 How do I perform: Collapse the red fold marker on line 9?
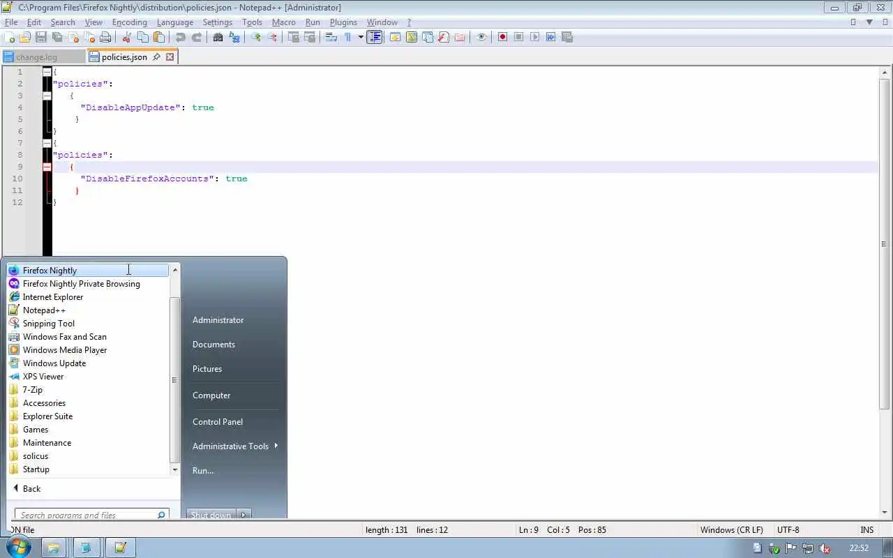pyautogui.click(x=47, y=167)
